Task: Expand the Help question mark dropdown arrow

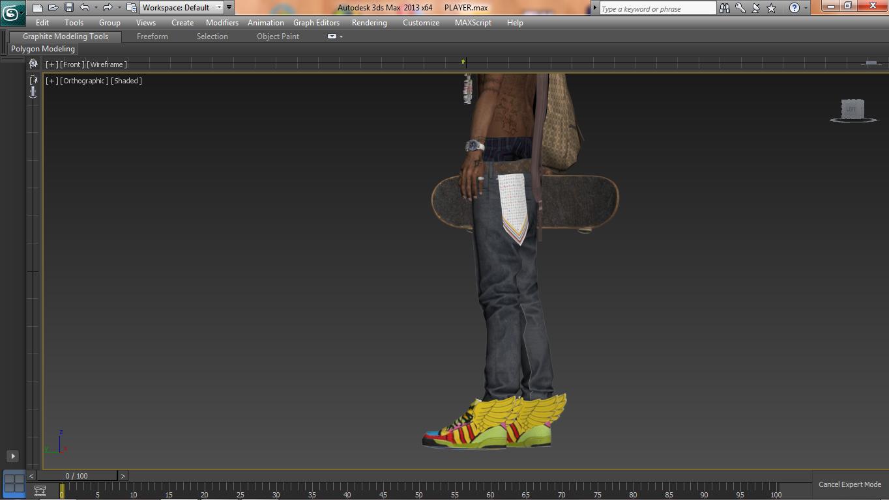Action: tap(806, 8)
